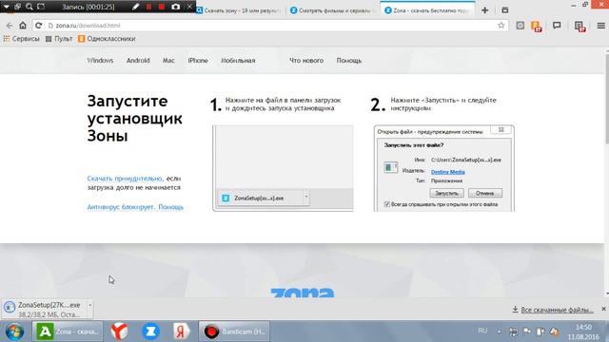Select the active 'Zona - скачать бесплатно' tab

click(428, 10)
